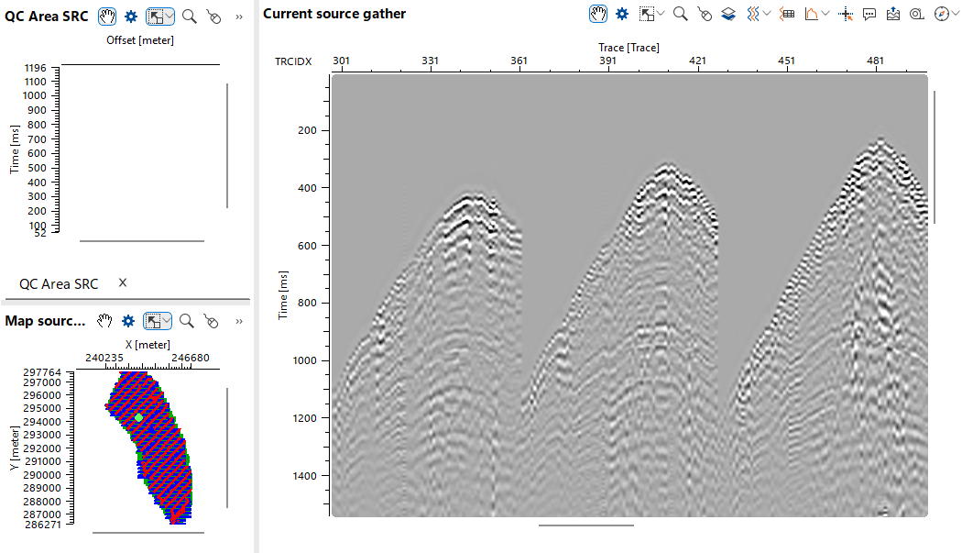This screenshot has height=553, width=962.
Task: Expand more tools chevron in Map source toolbar
Action: (x=239, y=321)
